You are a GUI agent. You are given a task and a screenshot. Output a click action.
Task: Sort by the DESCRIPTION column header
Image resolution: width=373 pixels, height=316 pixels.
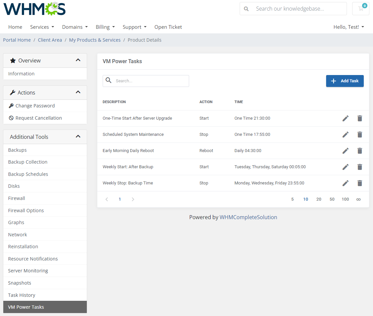(114, 102)
